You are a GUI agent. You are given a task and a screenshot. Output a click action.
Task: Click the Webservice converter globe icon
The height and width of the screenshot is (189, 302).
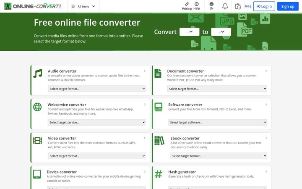[x=37, y=107]
